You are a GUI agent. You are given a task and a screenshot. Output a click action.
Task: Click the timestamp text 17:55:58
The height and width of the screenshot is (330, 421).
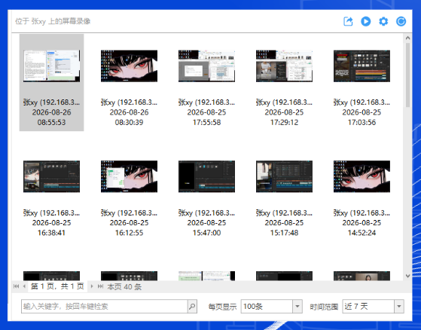tap(207, 123)
